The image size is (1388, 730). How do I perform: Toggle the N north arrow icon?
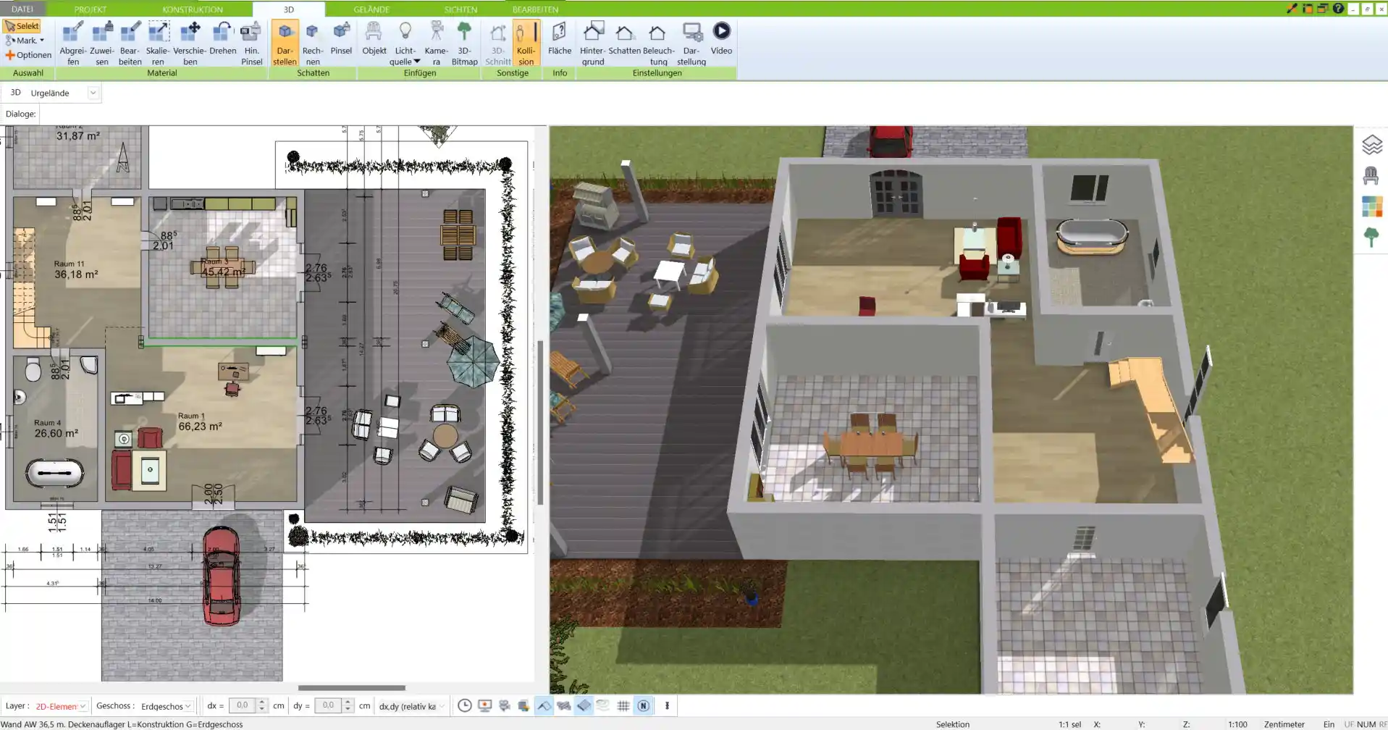click(643, 705)
